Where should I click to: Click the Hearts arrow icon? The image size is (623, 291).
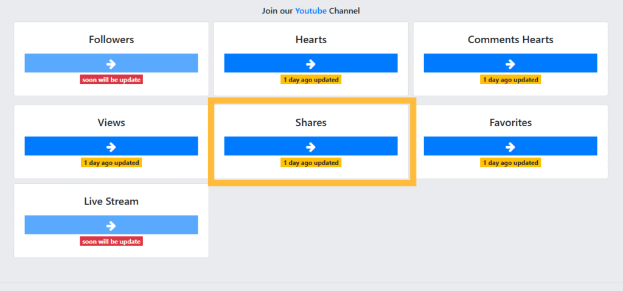coord(311,63)
